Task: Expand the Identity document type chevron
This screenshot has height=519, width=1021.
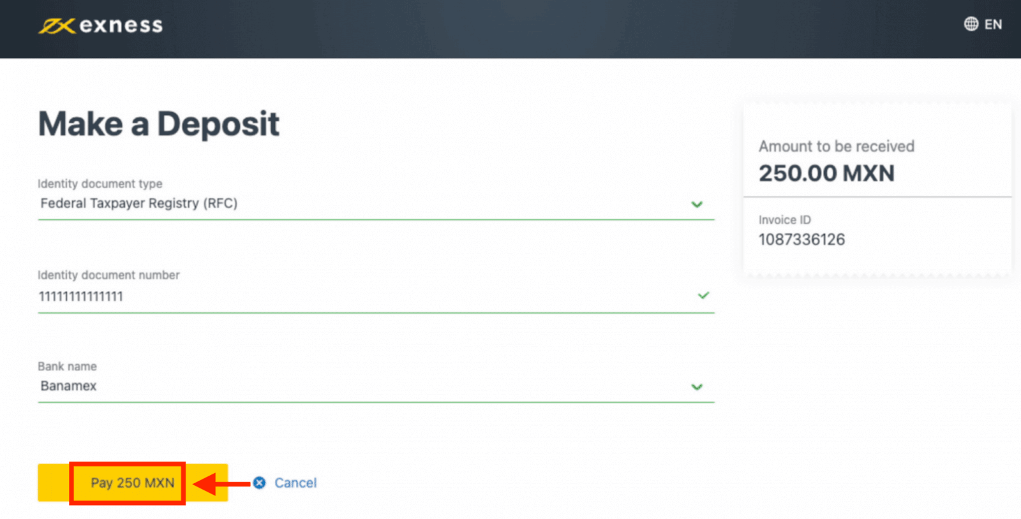Action: pos(697,204)
